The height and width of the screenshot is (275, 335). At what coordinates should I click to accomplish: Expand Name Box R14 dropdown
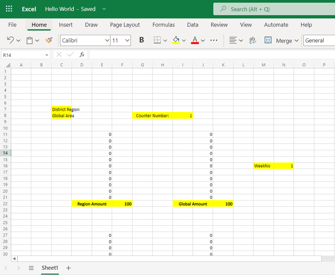coord(47,55)
